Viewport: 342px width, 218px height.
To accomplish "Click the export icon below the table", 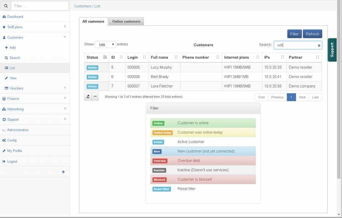I will tap(88, 97).
